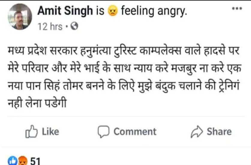The width and height of the screenshot is (251, 165).
Task: Click the speech bubble Comment icon
Action: pos(103,132)
